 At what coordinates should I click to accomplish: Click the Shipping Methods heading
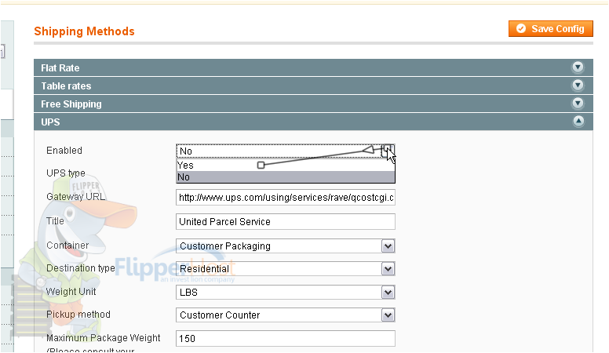84,31
